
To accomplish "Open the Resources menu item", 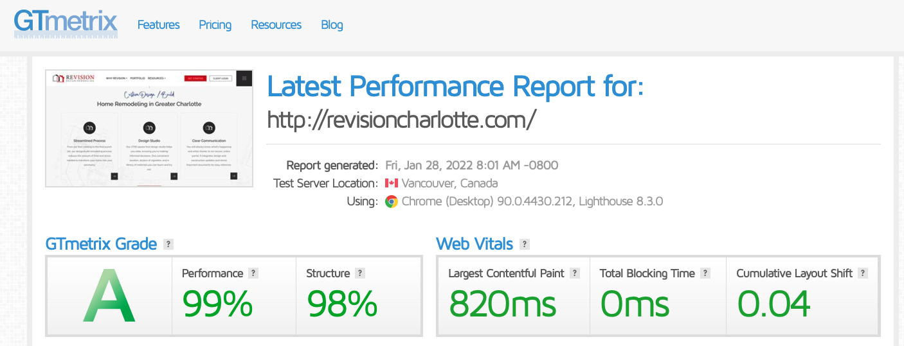I will (276, 25).
